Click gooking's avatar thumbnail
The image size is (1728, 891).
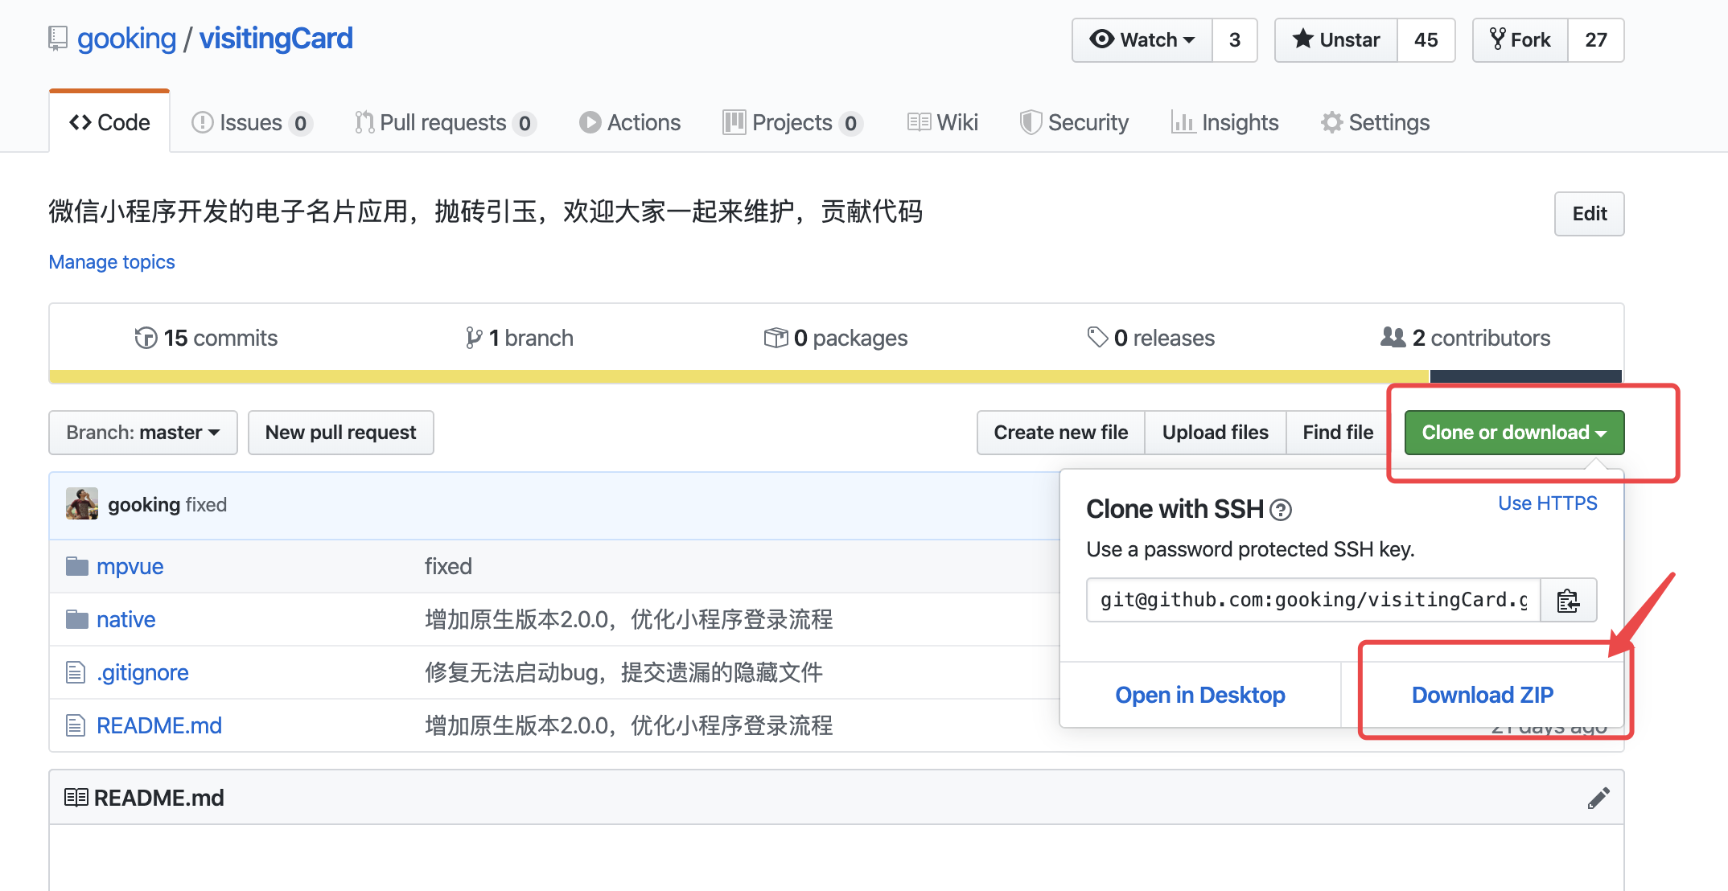click(x=82, y=504)
